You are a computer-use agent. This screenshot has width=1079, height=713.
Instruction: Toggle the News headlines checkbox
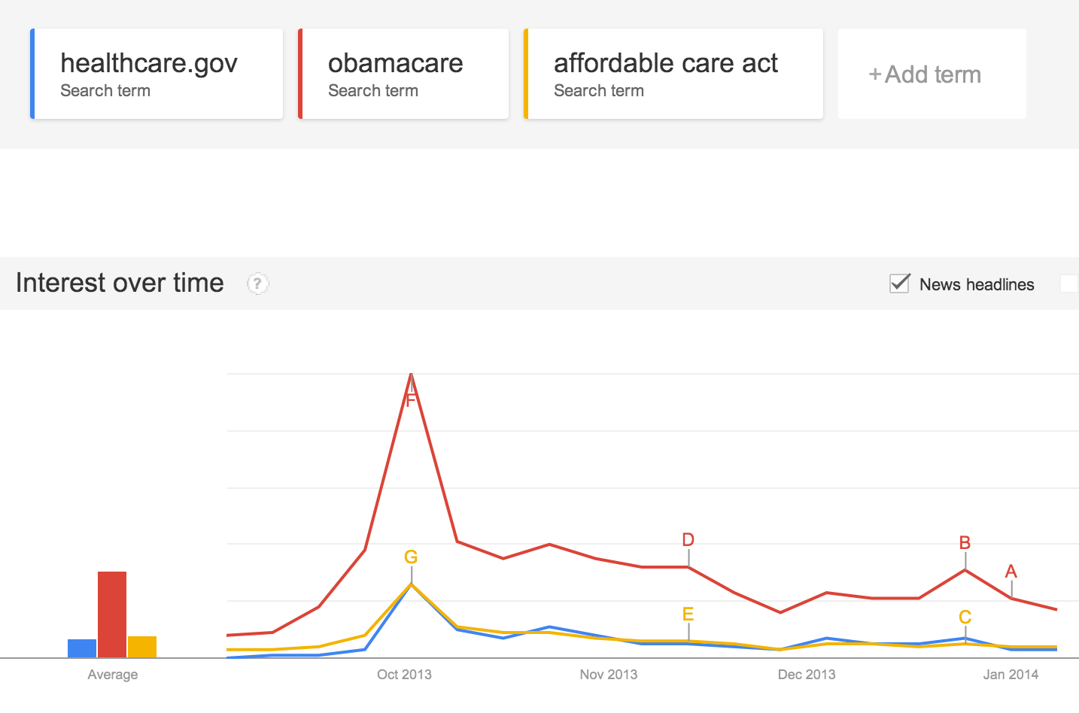click(900, 284)
